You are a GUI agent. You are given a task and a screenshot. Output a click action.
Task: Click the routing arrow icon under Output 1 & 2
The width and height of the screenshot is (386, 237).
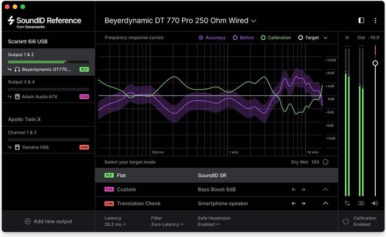click(10, 69)
